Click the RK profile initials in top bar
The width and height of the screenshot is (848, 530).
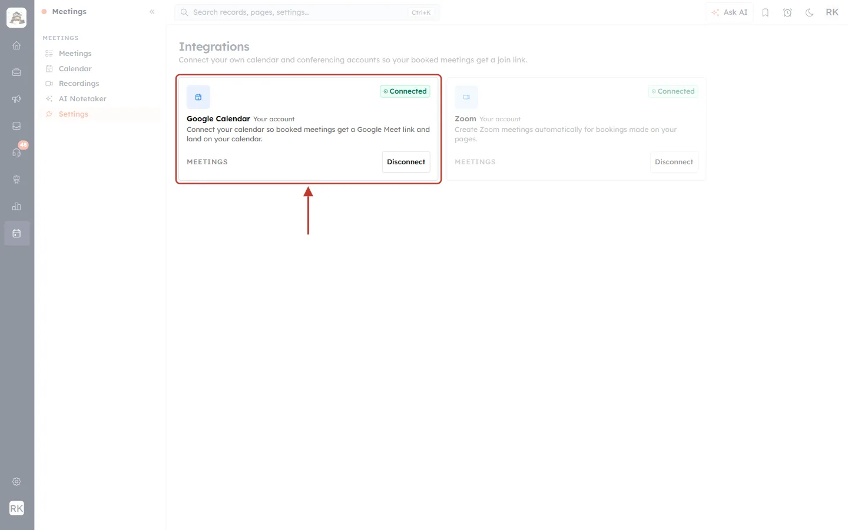pos(832,12)
